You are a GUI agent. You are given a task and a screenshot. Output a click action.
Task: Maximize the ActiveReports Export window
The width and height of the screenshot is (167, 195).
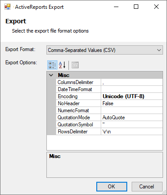pyautogui.click(x=136, y=7)
